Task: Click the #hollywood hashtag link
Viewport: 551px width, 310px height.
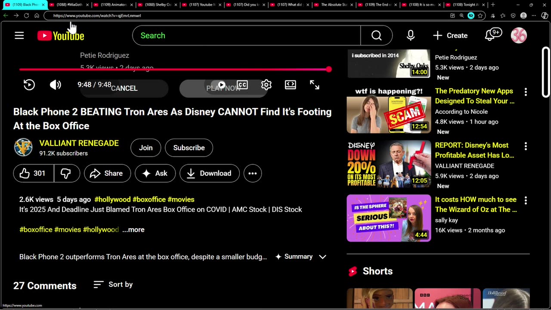Action: click(112, 199)
